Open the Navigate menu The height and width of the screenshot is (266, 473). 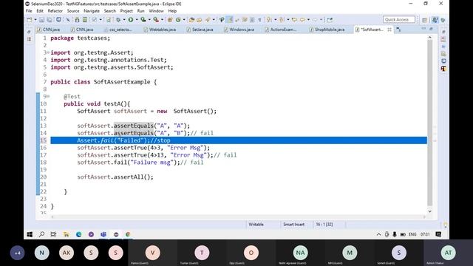[92, 11]
